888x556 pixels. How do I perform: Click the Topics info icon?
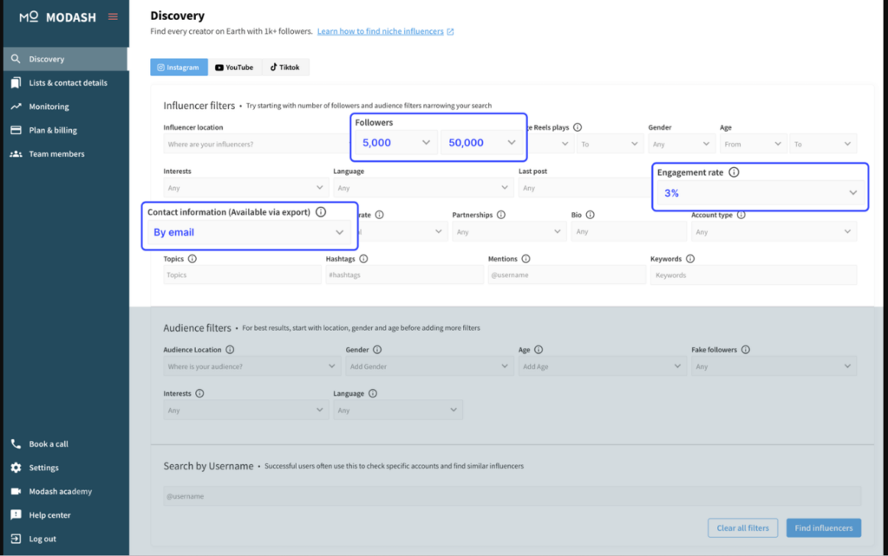(193, 258)
